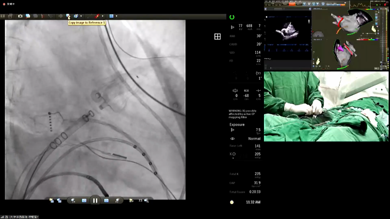This screenshot has width=390, height=219.
Task: Step to the next image frame
Action: (x=106, y=200)
